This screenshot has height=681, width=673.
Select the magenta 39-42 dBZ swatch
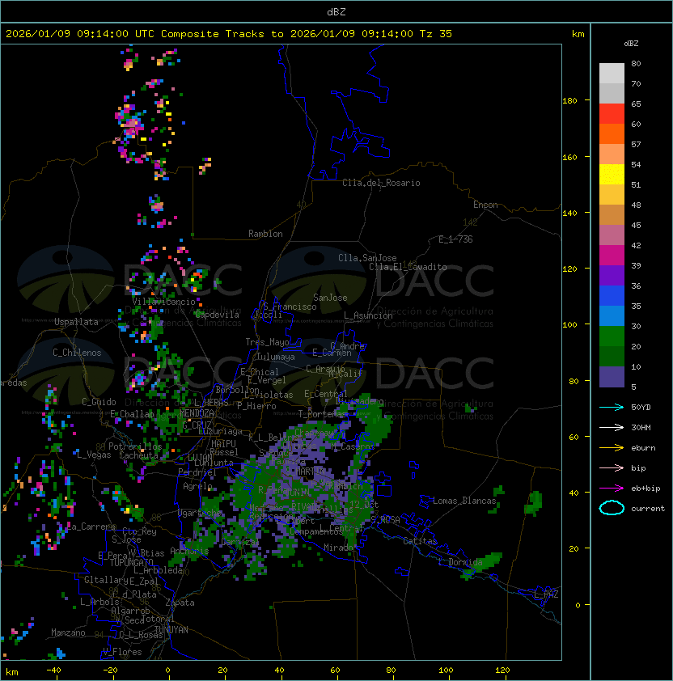click(x=612, y=256)
